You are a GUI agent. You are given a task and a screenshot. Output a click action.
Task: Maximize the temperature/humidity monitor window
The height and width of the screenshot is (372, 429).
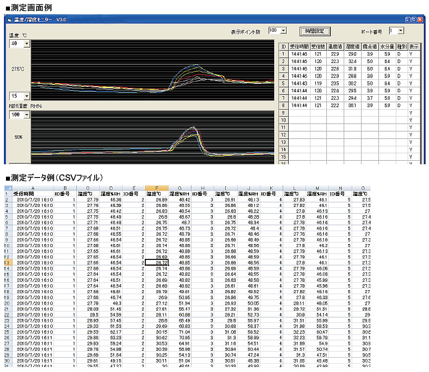pyautogui.click(x=414, y=19)
